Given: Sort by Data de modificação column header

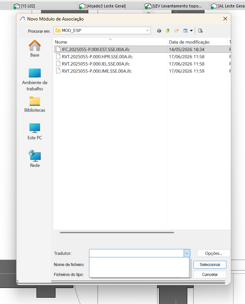Looking at the screenshot, I should click(197, 42).
